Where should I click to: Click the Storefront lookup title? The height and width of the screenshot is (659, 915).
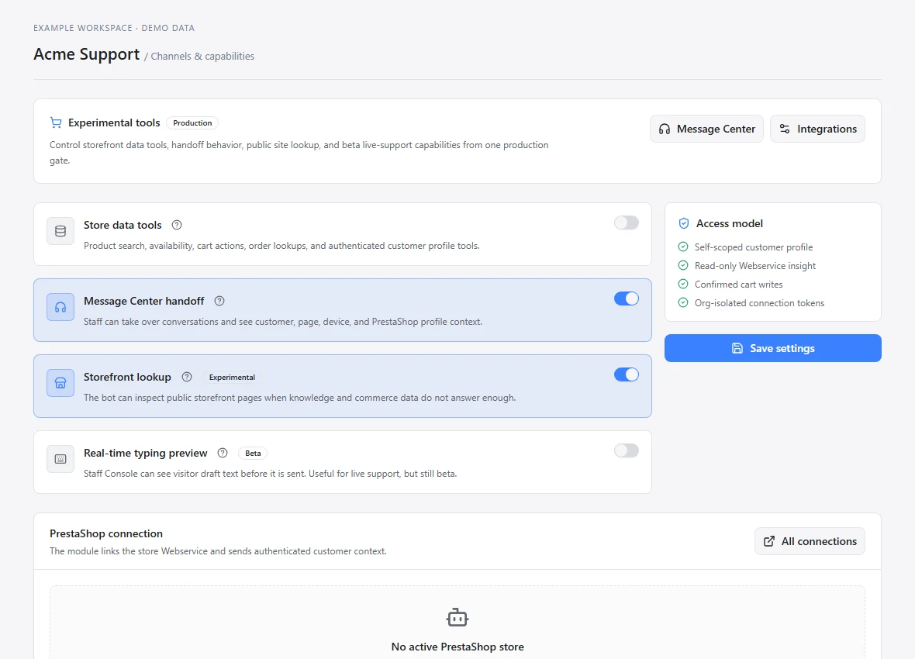tap(127, 377)
